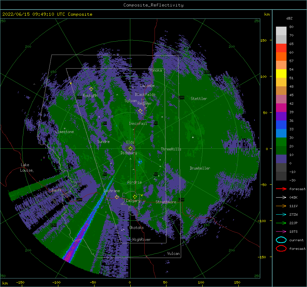
Task: Click the Didsbury city label
Action: (x=129, y=153)
